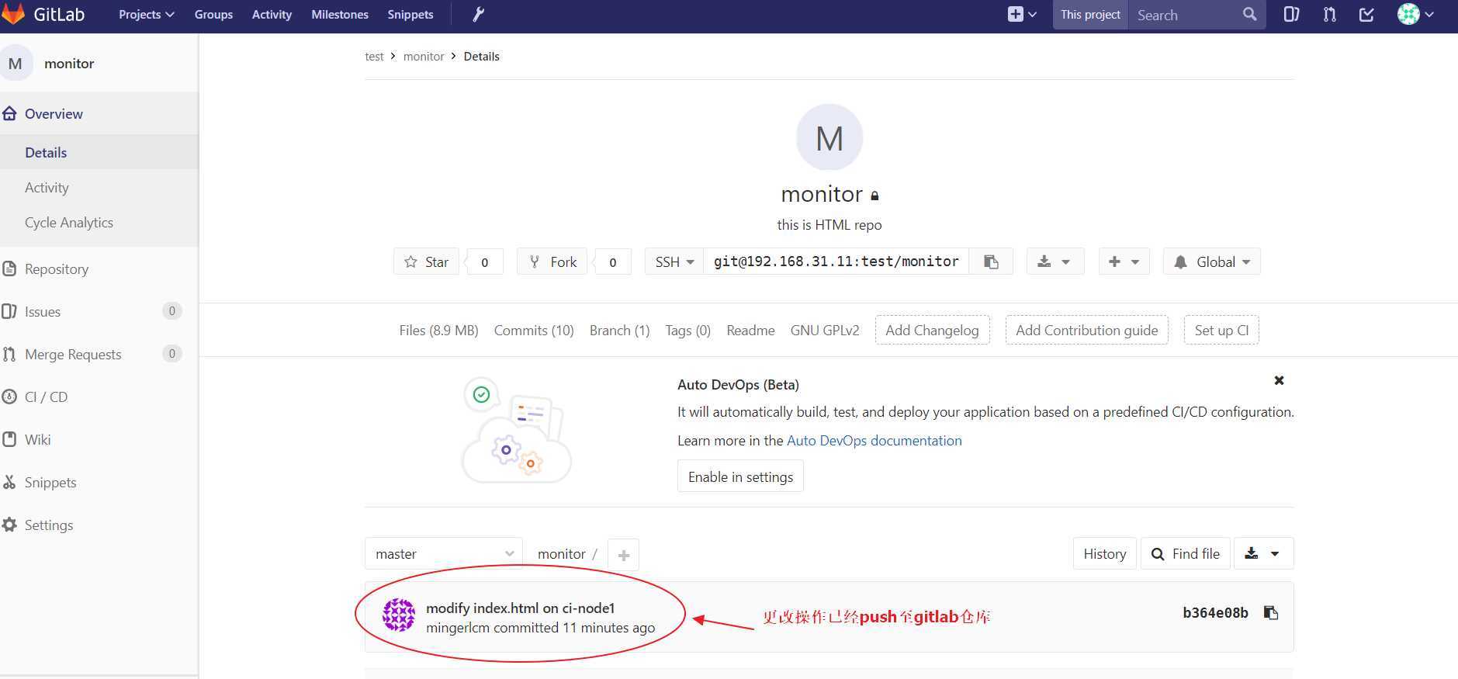The width and height of the screenshot is (1458, 679).
Task: Click Enable in settings button
Action: [x=740, y=476]
